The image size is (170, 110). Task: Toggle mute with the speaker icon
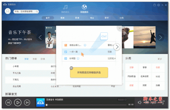140,103
